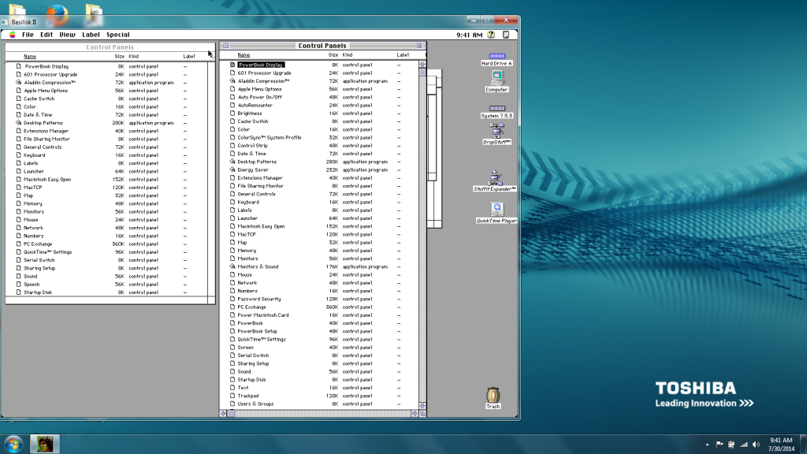807x454 pixels.
Task: Select PC Exchange icon in back window
Action: pyautogui.click(x=19, y=244)
